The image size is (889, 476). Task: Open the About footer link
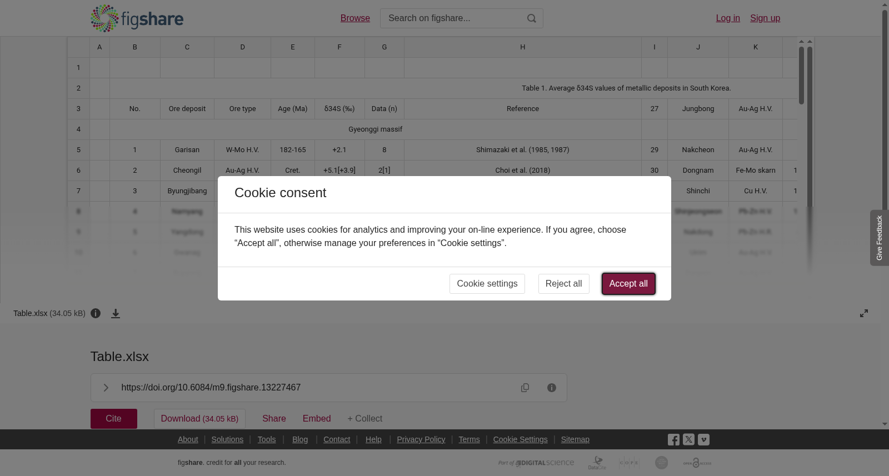pyautogui.click(x=188, y=439)
